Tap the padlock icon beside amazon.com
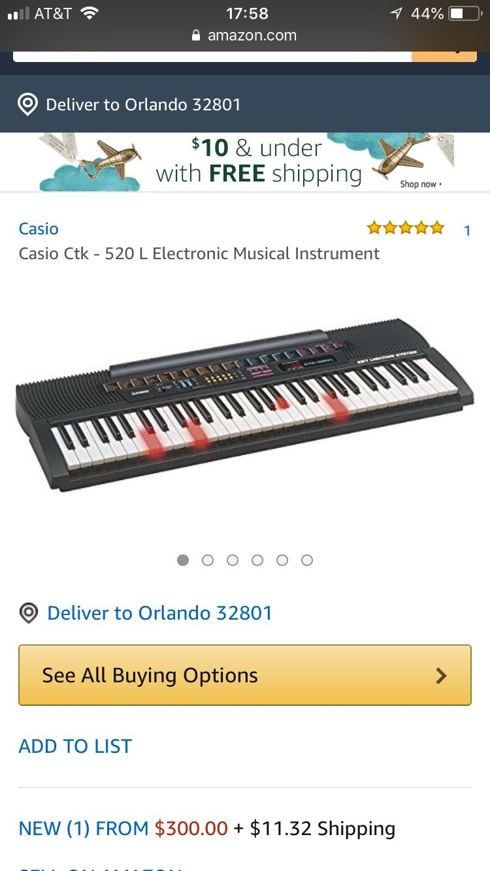Image resolution: width=490 pixels, height=871 pixels. pyautogui.click(x=196, y=36)
